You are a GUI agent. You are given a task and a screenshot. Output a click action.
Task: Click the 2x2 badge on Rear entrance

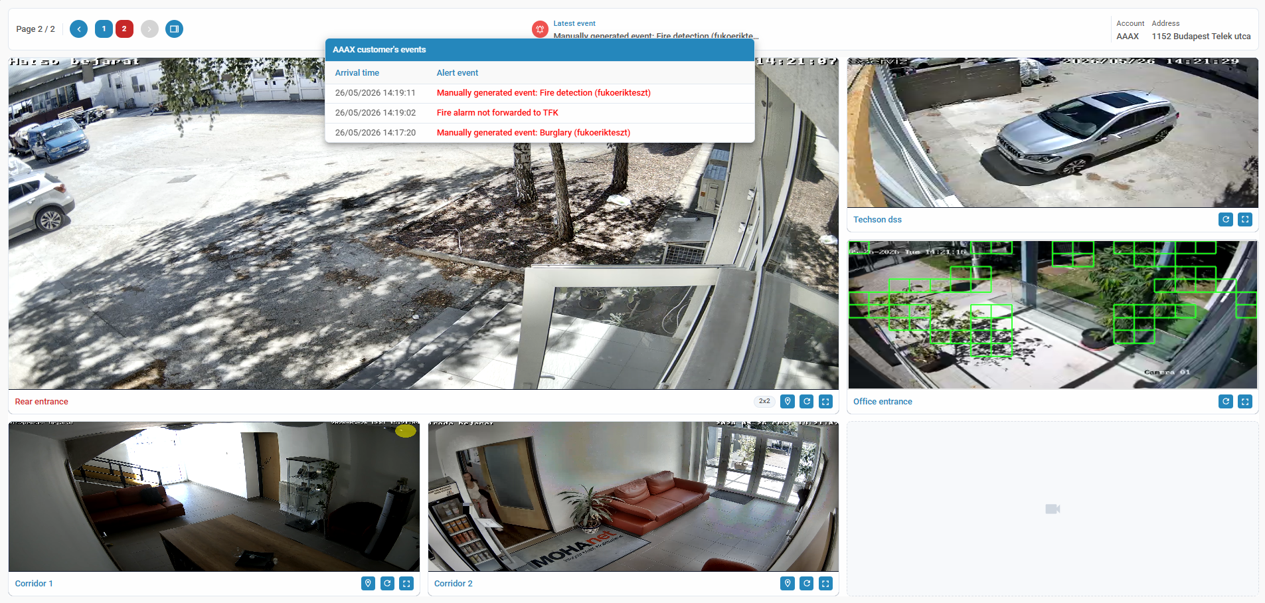point(764,401)
